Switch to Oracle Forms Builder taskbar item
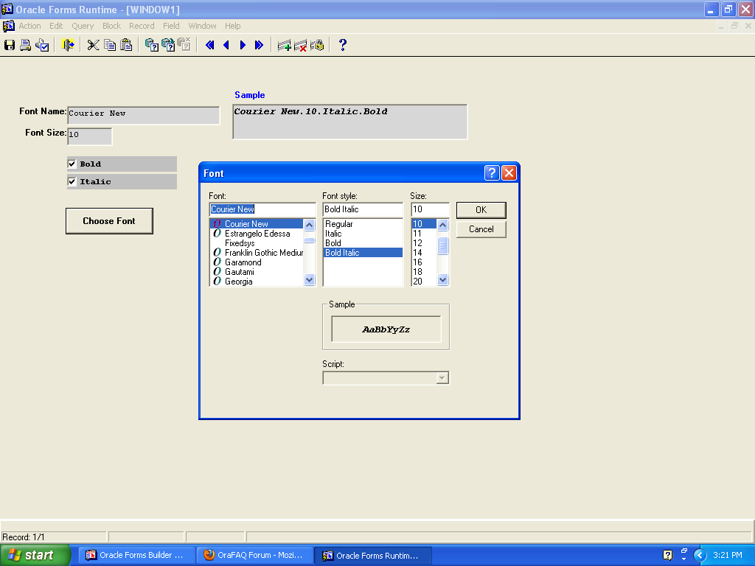 point(137,556)
